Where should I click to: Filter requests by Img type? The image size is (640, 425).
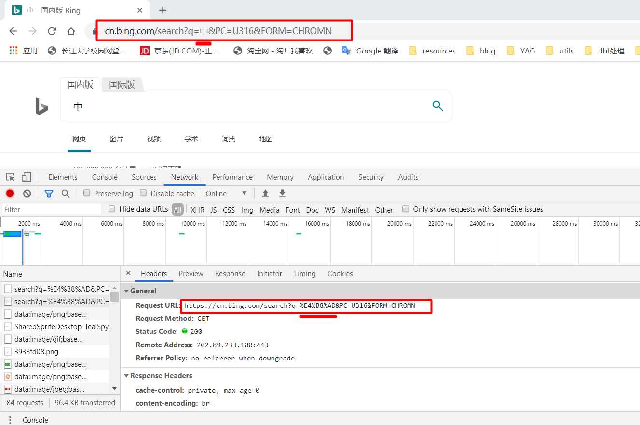tap(247, 210)
